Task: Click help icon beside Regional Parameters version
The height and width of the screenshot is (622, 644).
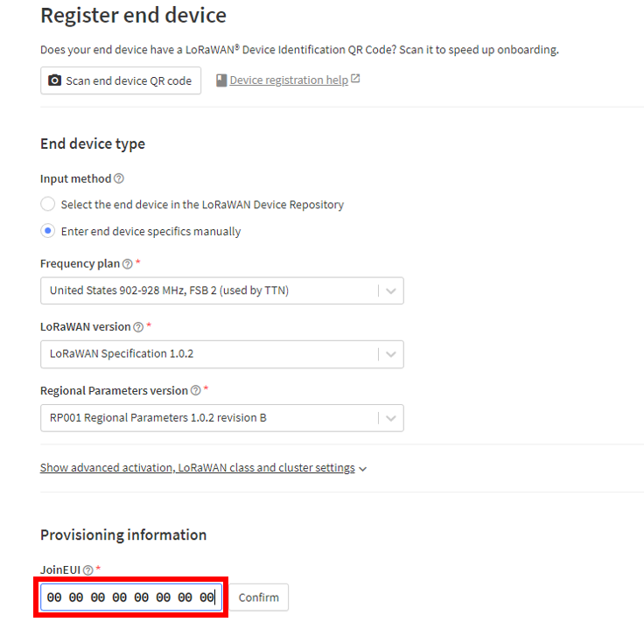Action: (196, 390)
